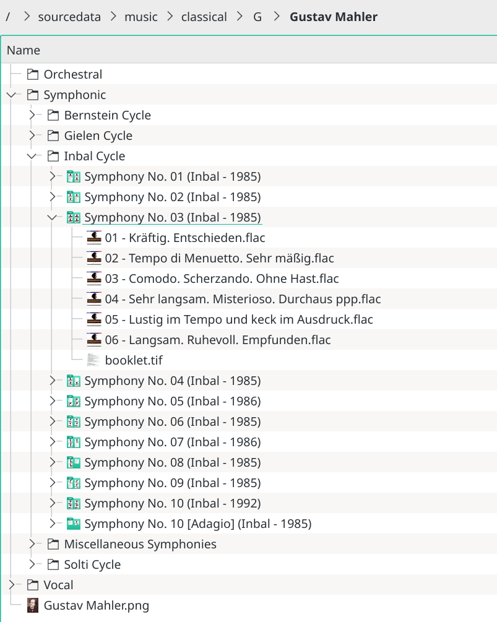Collapse Symphony No. 03 (Inbal - 1985)

point(52,217)
